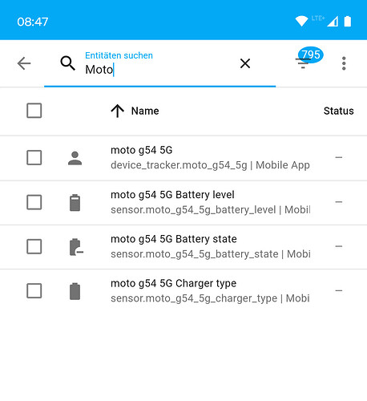Viewport: 367px width, 401px height.
Task: Tap the Wi-Fi status bar icon
Action: click(301, 21)
